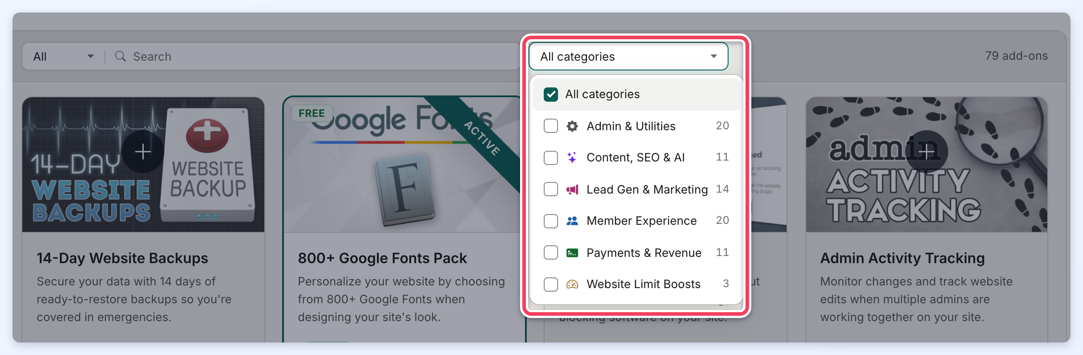Click the plus icon on 14-Day Website Backups image
The height and width of the screenshot is (355, 1083).
(x=143, y=152)
